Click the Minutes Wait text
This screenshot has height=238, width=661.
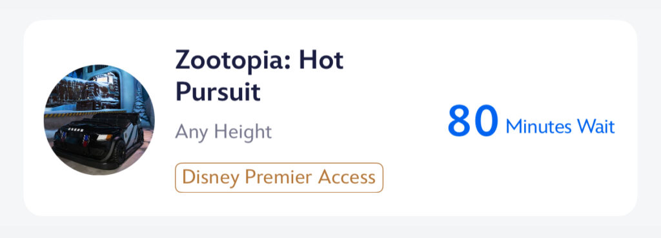560,126
